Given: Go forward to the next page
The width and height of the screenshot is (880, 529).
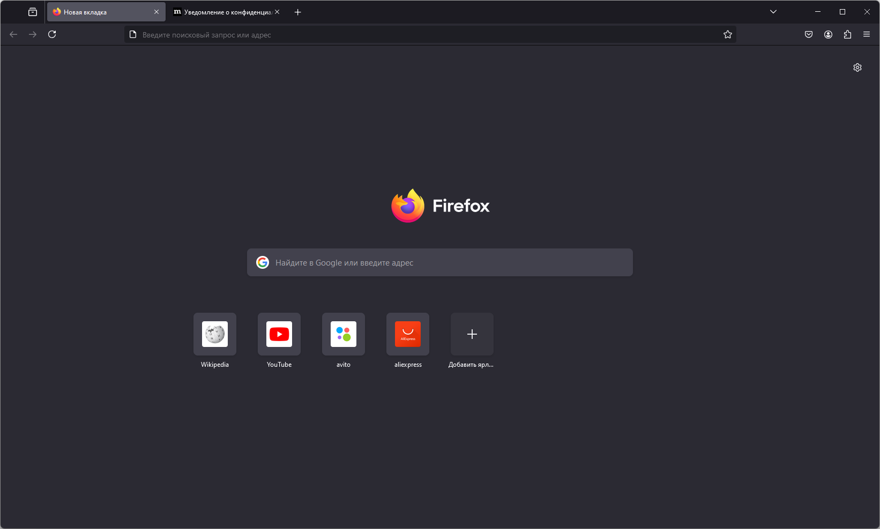Looking at the screenshot, I should tap(33, 34).
